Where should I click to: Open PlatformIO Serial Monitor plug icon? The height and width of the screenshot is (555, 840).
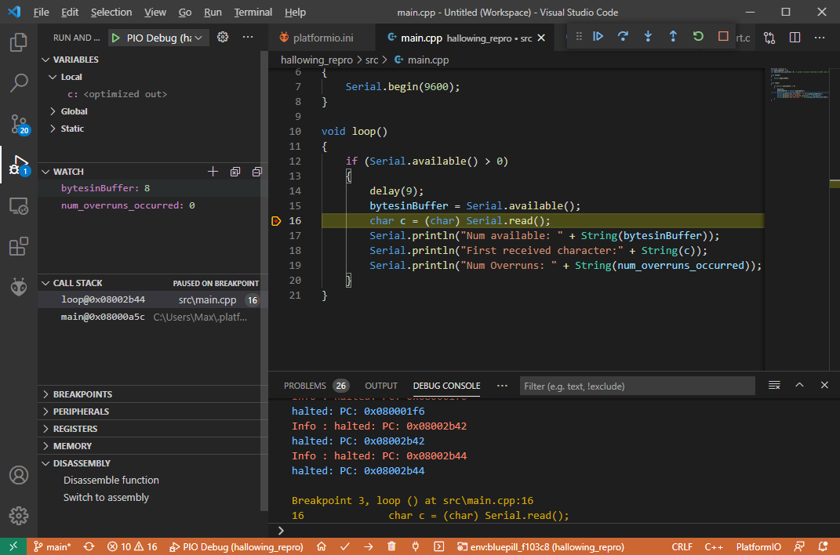[415, 546]
